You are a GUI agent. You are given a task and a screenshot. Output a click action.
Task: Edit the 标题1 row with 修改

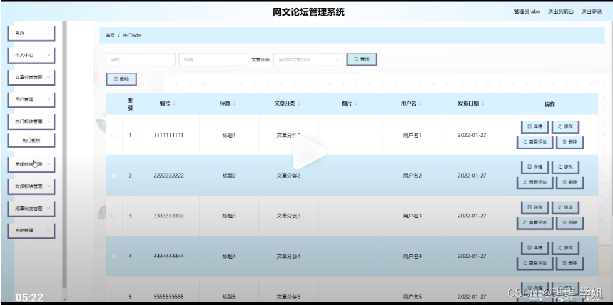coord(565,126)
